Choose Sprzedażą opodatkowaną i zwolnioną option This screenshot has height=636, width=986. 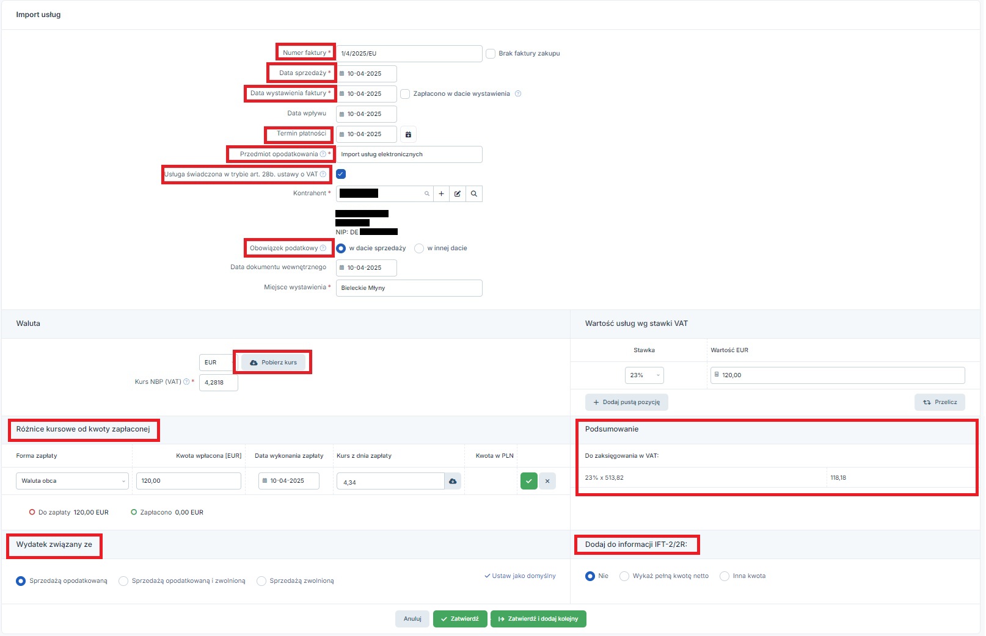(123, 581)
